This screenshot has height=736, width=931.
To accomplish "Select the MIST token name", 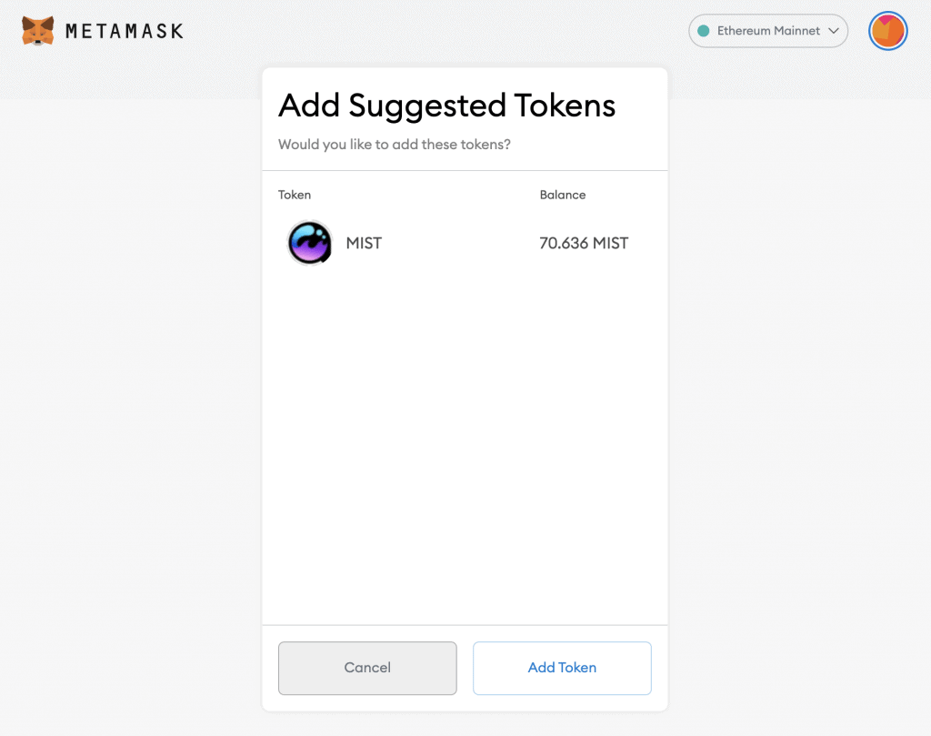I will [x=364, y=243].
